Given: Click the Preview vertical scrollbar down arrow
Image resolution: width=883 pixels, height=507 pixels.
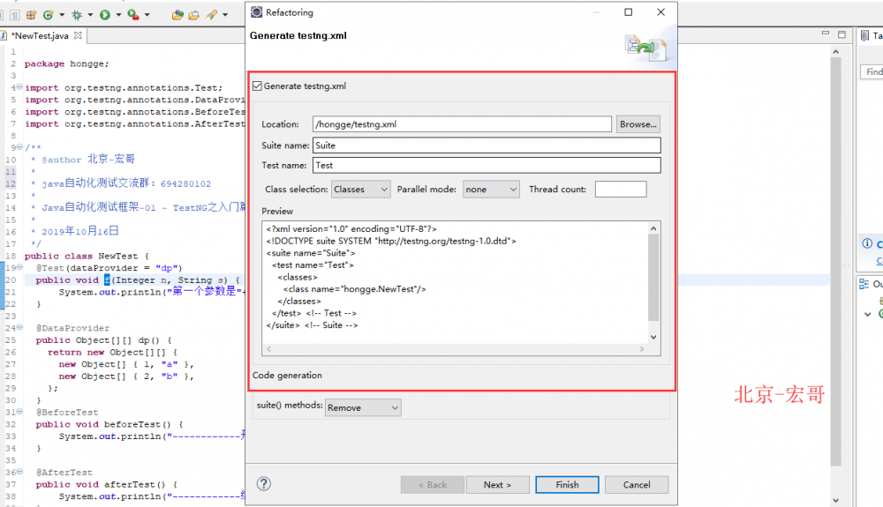Looking at the screenshot, I should [653, 337].
